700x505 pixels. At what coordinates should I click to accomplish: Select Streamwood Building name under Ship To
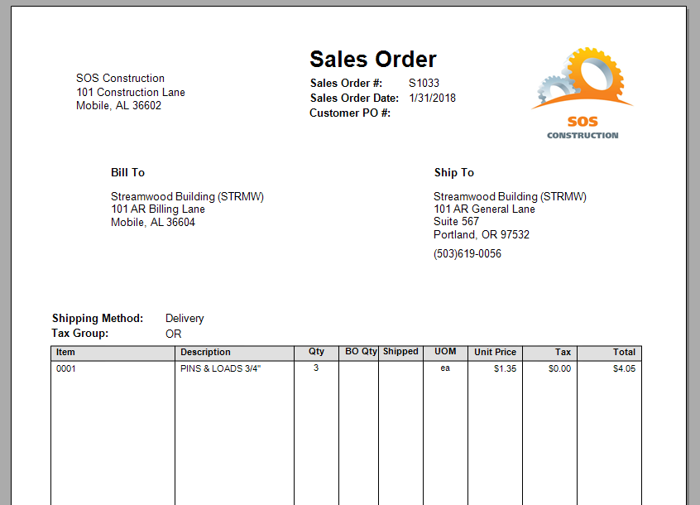pyautogui.click(x=510, y=196)
